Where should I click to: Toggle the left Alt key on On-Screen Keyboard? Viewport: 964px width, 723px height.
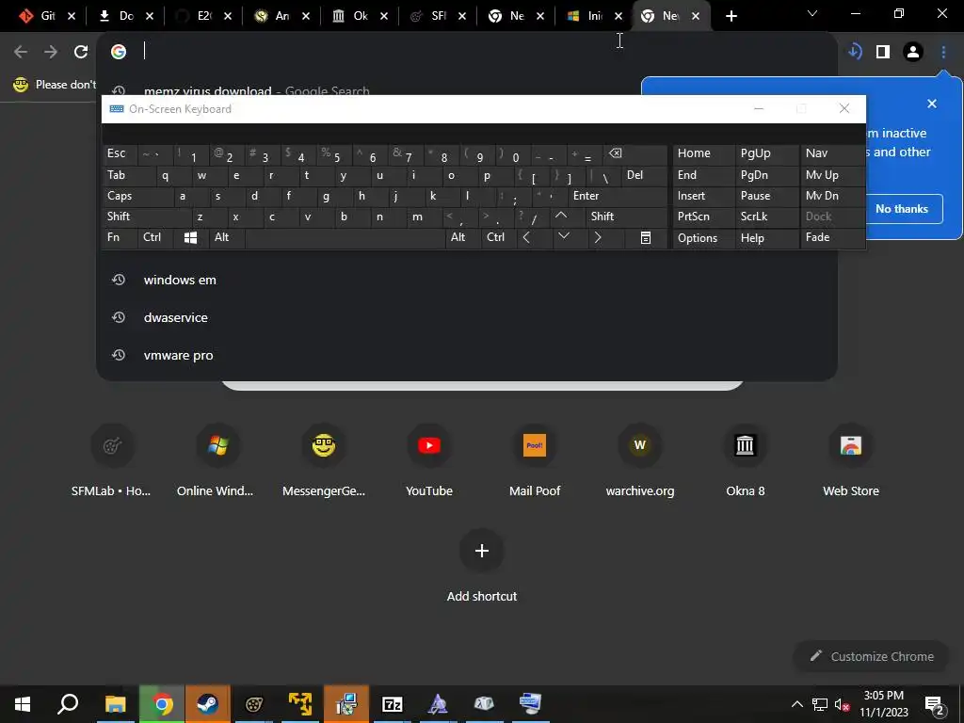coord(227,237)
